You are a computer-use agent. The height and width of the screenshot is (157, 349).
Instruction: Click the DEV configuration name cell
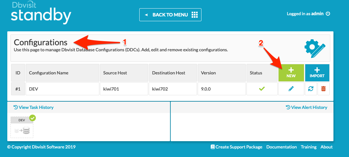[x=63, y=89]
